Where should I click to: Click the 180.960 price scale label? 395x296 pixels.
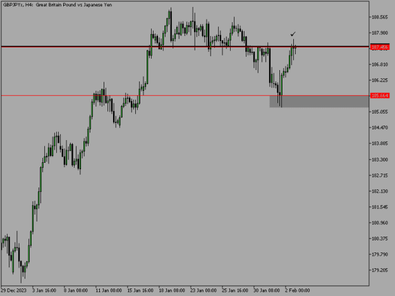coord(380,223)
